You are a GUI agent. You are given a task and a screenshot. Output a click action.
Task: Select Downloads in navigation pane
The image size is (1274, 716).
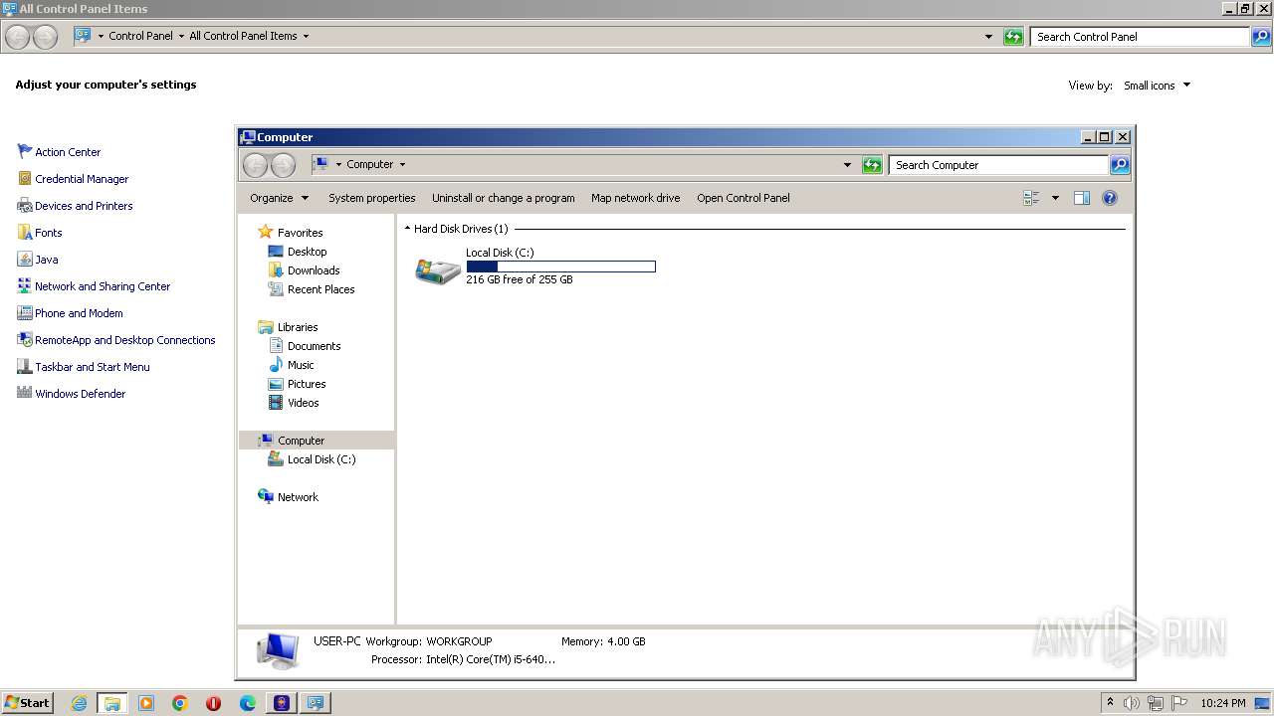point(314,270)
